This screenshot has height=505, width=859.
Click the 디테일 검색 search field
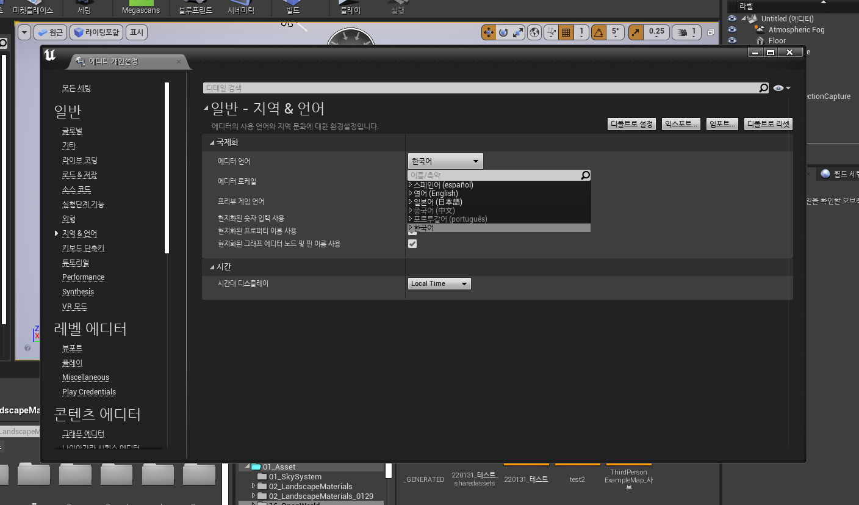click(486, 88)
